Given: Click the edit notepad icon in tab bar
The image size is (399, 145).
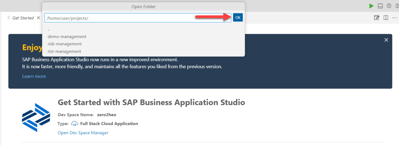Looking at the screenshot, I should click(377, 18).
